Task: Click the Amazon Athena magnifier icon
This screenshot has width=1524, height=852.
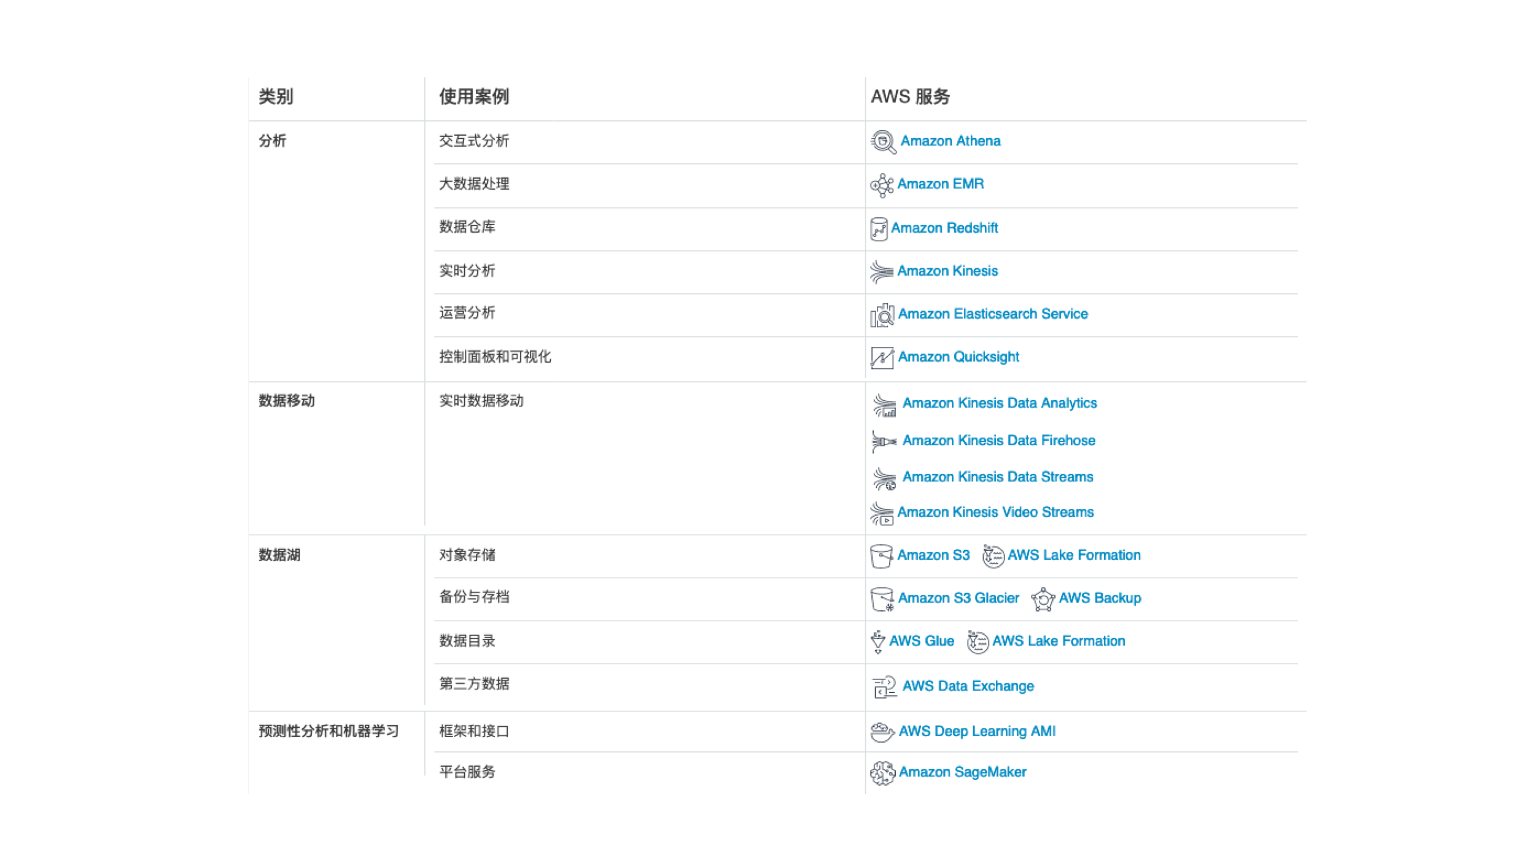Action: coord(883,142)
